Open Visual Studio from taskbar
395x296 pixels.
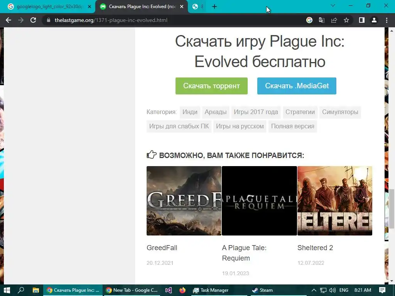(168, 290)
